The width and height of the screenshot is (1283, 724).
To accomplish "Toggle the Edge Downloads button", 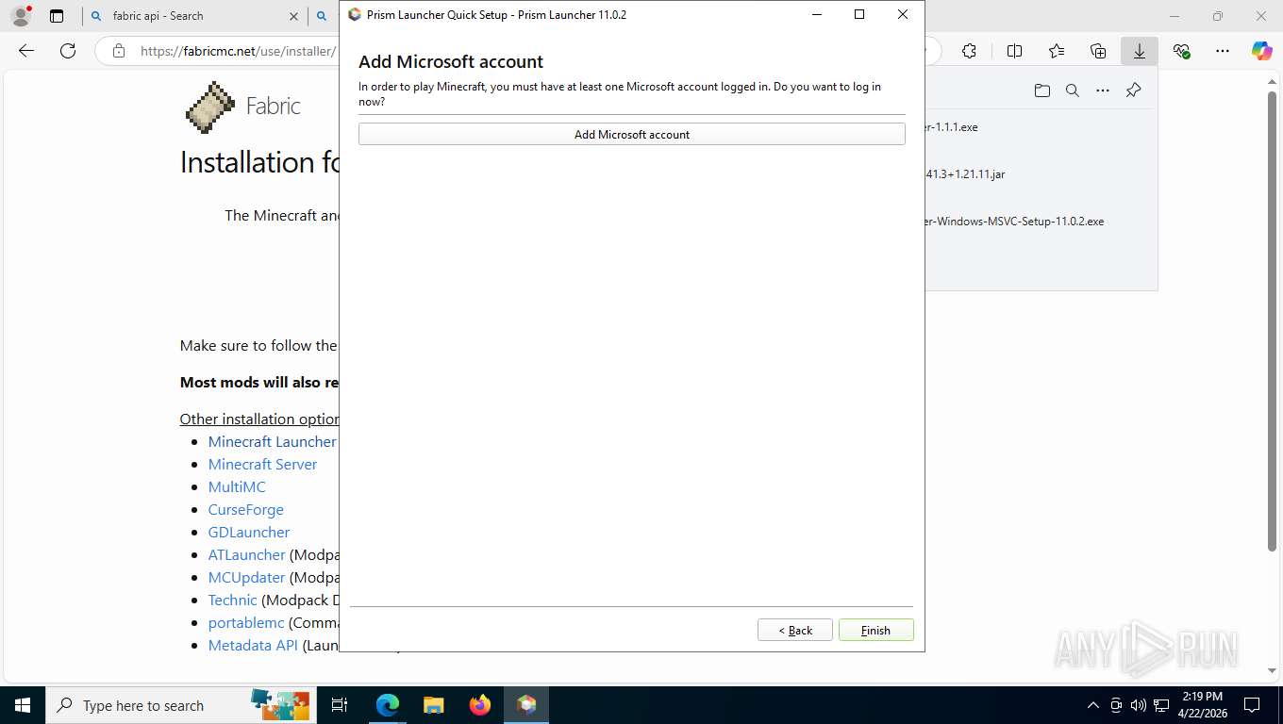I will click(x=1140, y=51).
